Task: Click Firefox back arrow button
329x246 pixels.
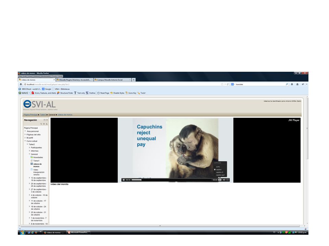Action: tap(21, 84)
